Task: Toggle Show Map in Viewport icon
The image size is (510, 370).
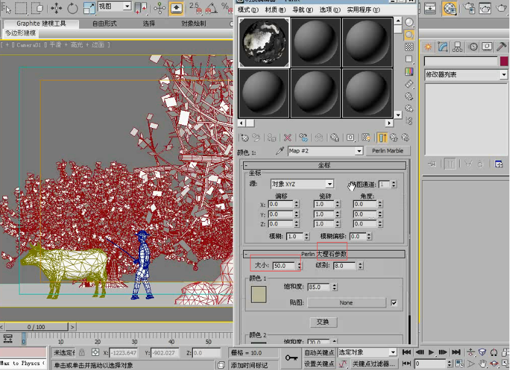Action: coord(366,138)
